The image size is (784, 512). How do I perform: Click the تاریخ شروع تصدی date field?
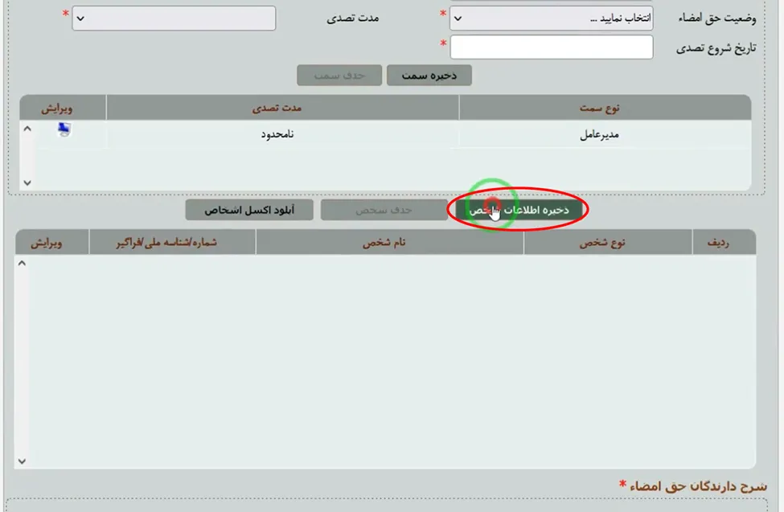click(551, 47)
